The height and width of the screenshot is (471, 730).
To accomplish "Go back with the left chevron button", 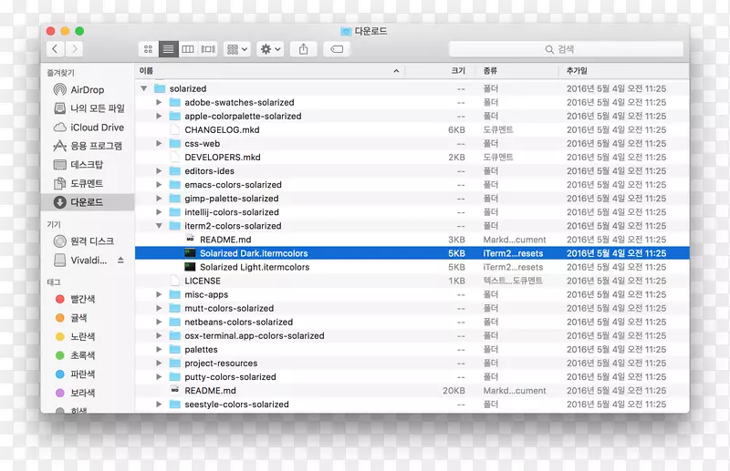I will (x=56, y=49).
